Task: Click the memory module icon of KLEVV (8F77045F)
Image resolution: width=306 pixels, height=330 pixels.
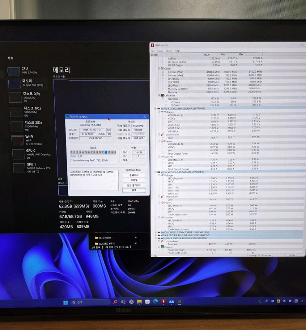Action: click(159, 109)
